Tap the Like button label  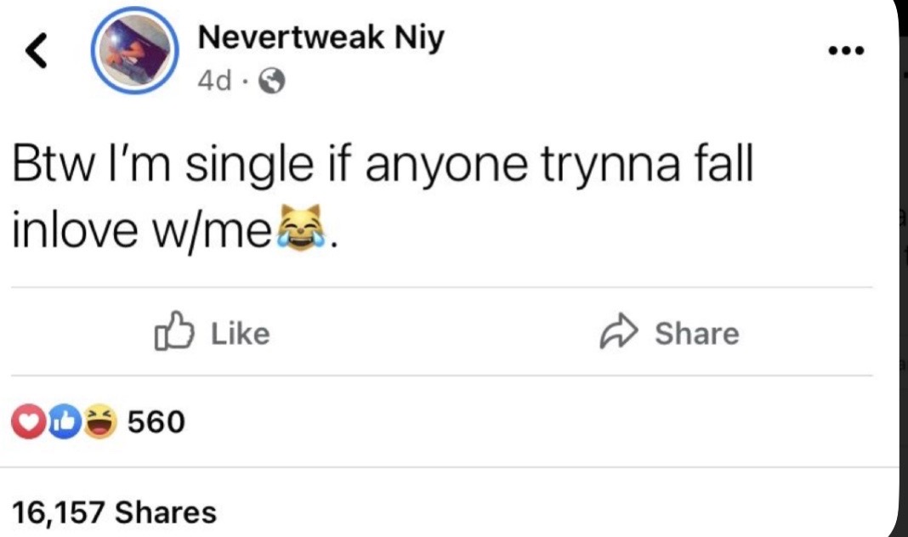tap(241, 334)
